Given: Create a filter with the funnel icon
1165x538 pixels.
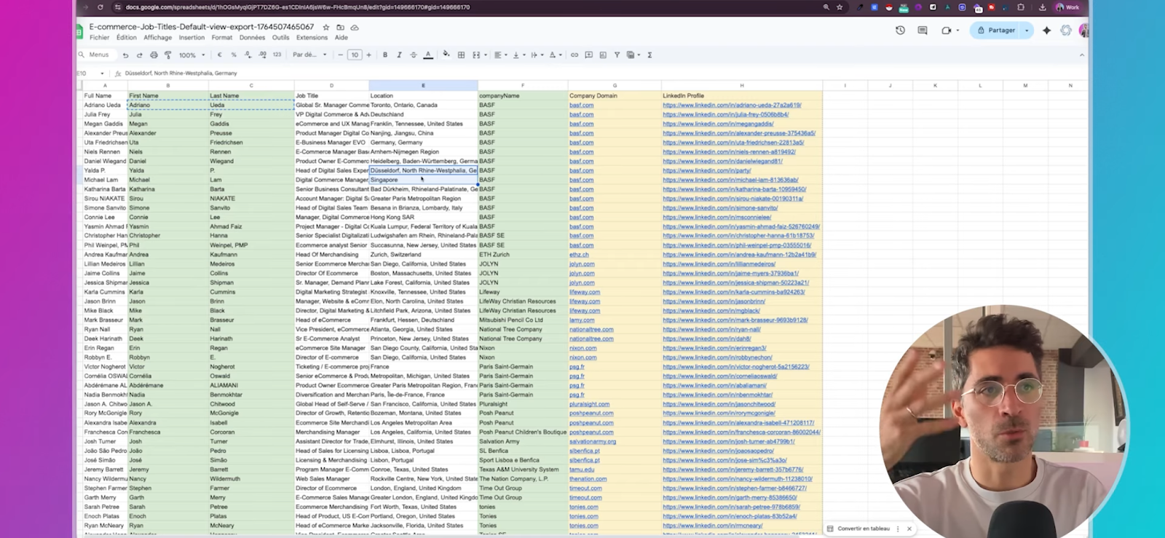Looking at the screenshot, I should click(617, 55).
